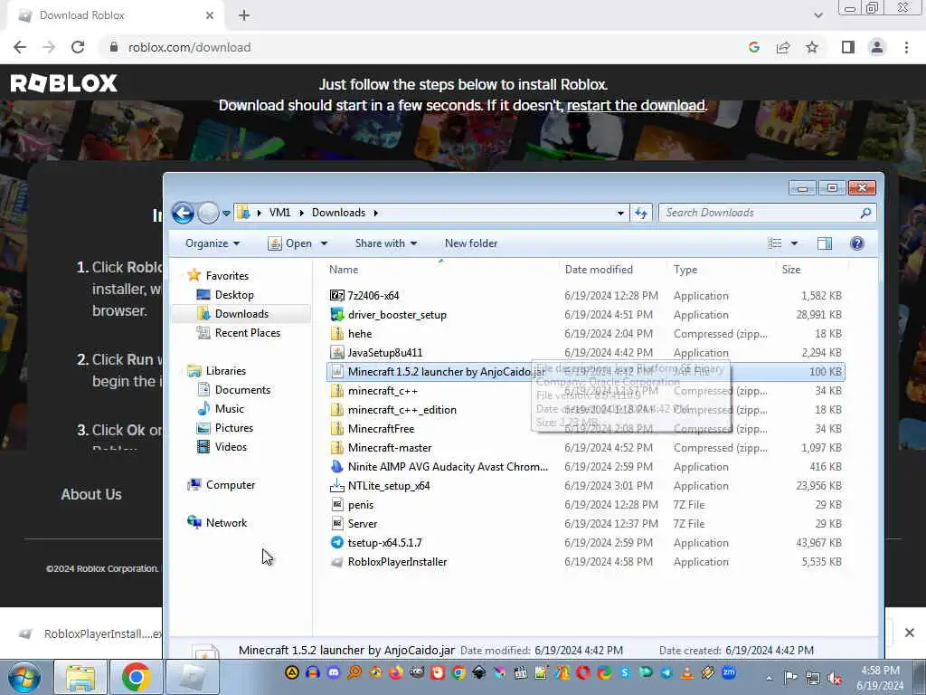Open address bar history dropdown

(620, 213)
